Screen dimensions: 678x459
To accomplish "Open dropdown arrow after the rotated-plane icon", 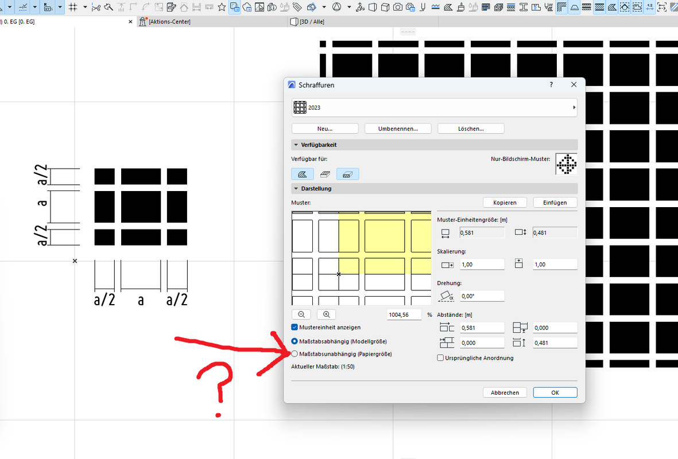I will pos(324,7).
